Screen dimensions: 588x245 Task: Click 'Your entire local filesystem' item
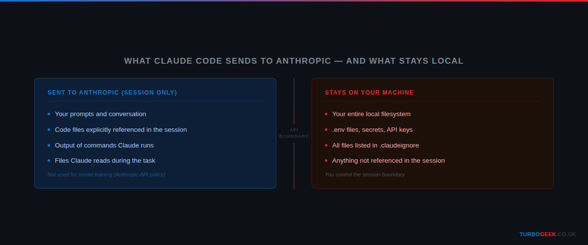pyautogui.click(x=371, y=114)
